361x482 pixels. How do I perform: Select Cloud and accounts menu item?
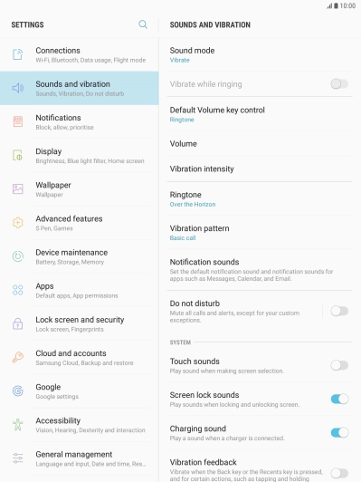(x=80, y=358)
